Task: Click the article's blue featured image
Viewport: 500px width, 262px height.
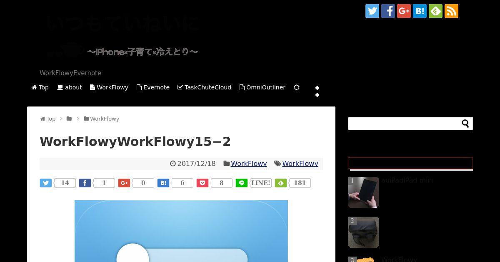Action: point(181,231)
